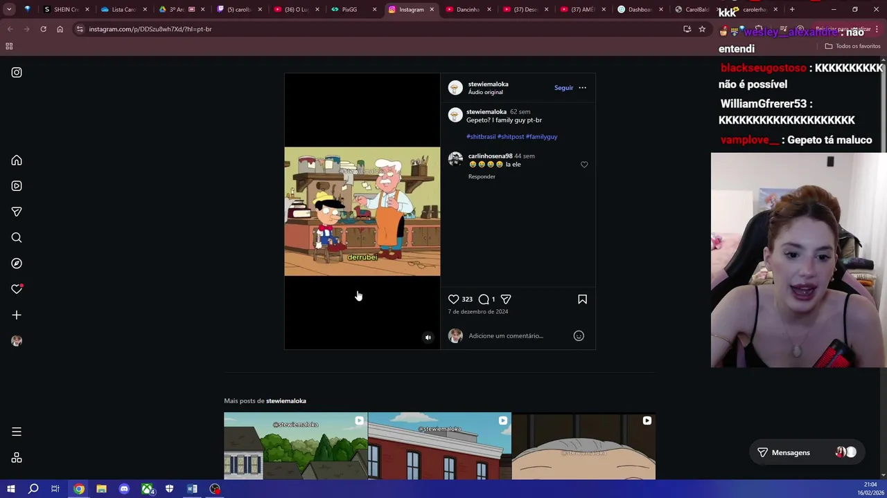Open Windows Security shield in taskbar
The width and height of the screenshot is (887, 498).
tap(169, 489)
